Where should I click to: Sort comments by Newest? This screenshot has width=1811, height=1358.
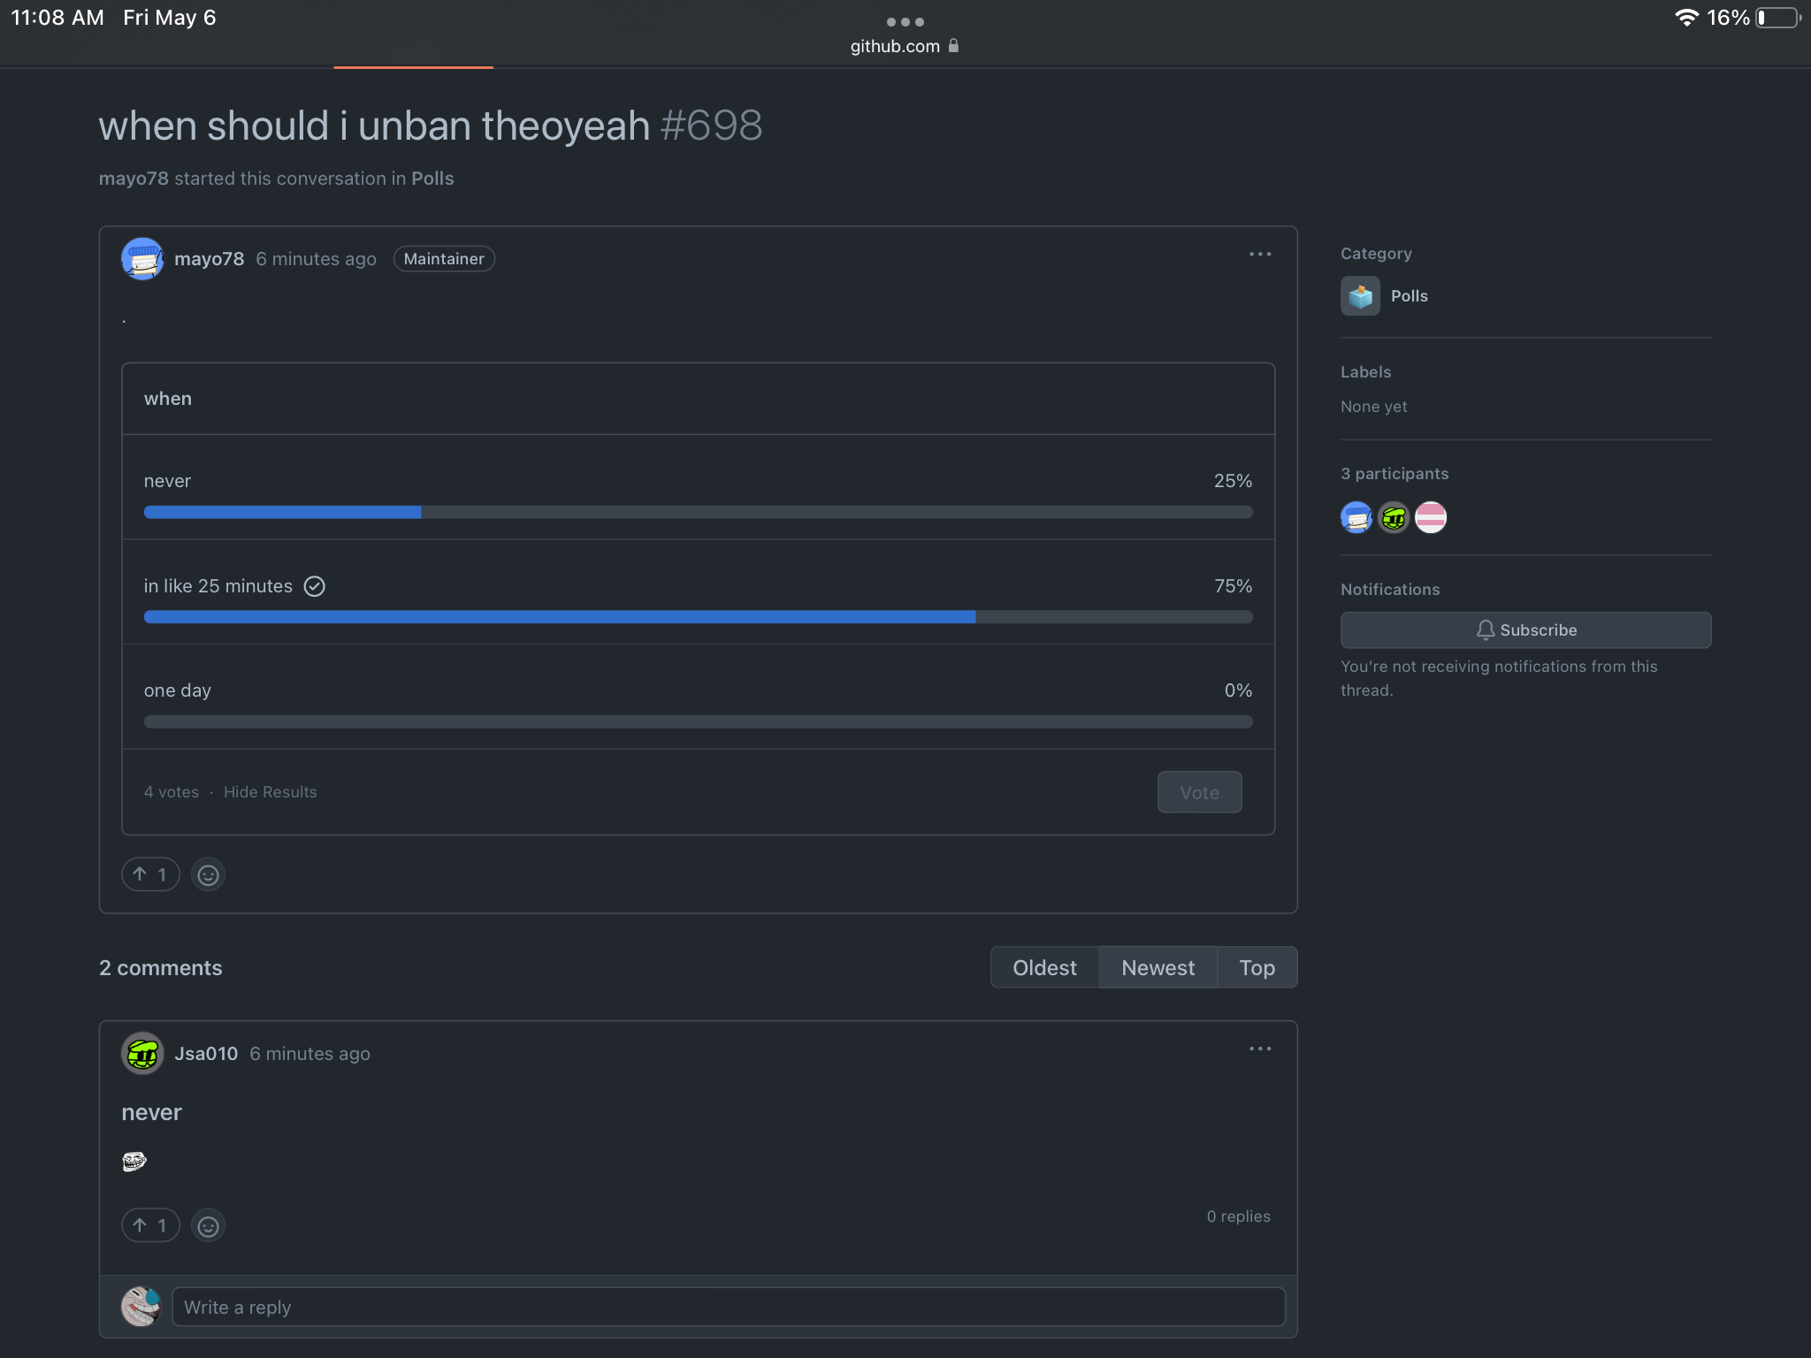[1158, 967]
